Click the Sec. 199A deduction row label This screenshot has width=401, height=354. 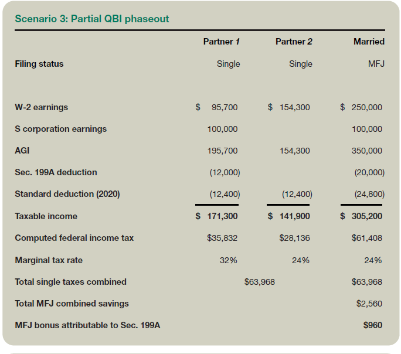tap(56, 172)
